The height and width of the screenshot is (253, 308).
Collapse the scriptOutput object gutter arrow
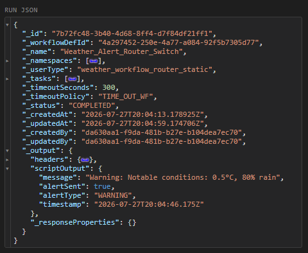7,169
